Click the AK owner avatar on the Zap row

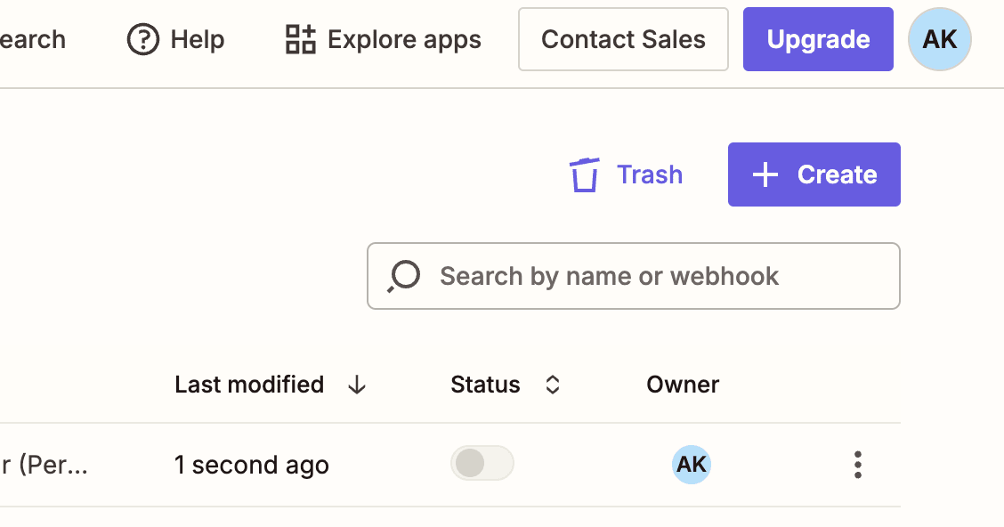click(x=692, y=464)
